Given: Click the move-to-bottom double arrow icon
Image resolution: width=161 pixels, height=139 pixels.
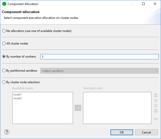Looking at the screenshot, I should (156, 111).
